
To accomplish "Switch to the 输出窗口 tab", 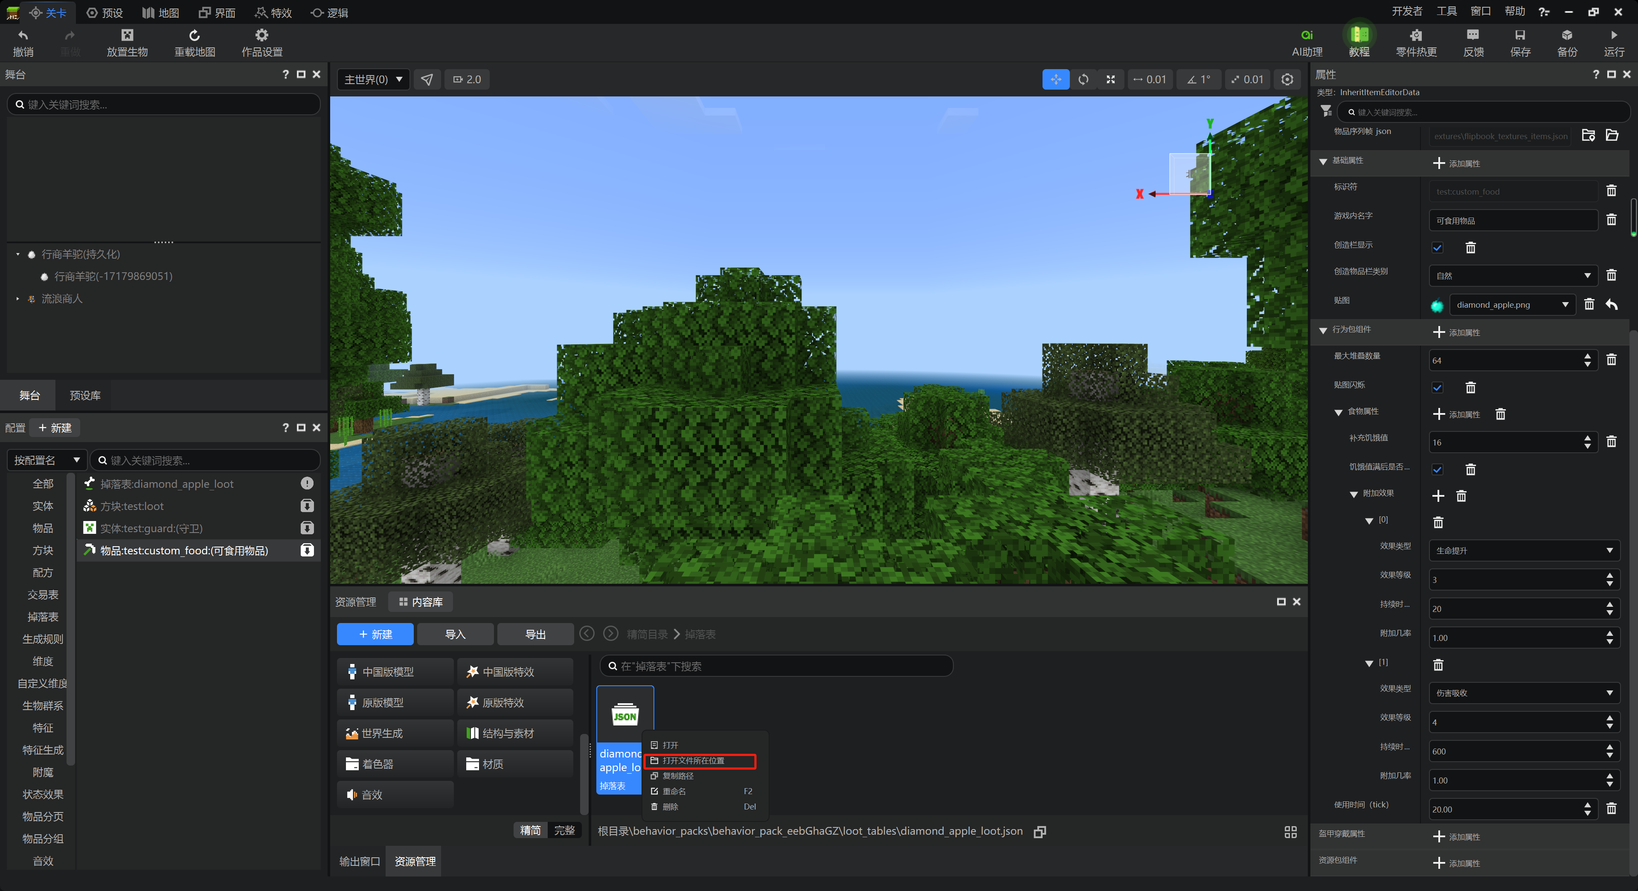I will tap(359, 861).
